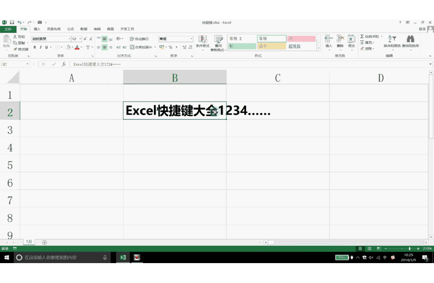Toggle bold formatting on cell B2
The height and width of the screenshot is (283, 434).
34,47
